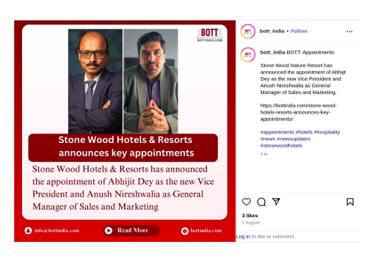
Task: Like the post with the heart icon
Action: [x=247, y=202]
